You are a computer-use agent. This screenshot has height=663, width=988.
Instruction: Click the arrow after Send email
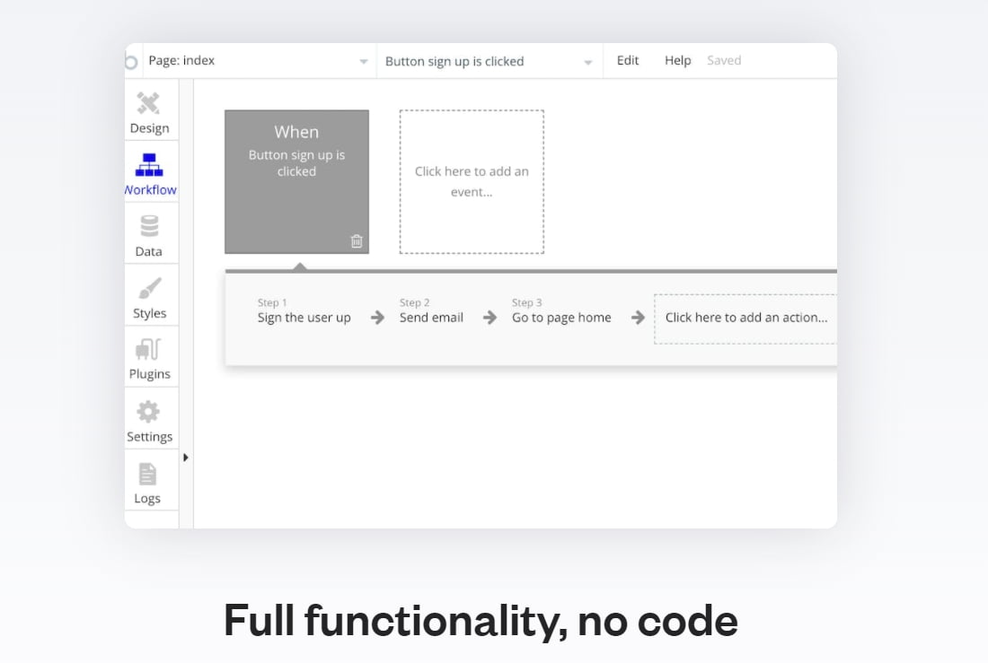490,318
